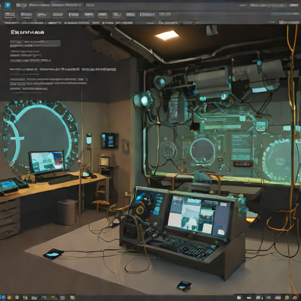
Task: Click the yellow folder icon in the taskbar
Action: [17, 297]
